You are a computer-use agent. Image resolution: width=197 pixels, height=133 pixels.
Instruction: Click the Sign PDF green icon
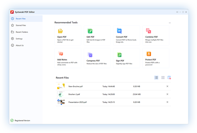(119, 55)
